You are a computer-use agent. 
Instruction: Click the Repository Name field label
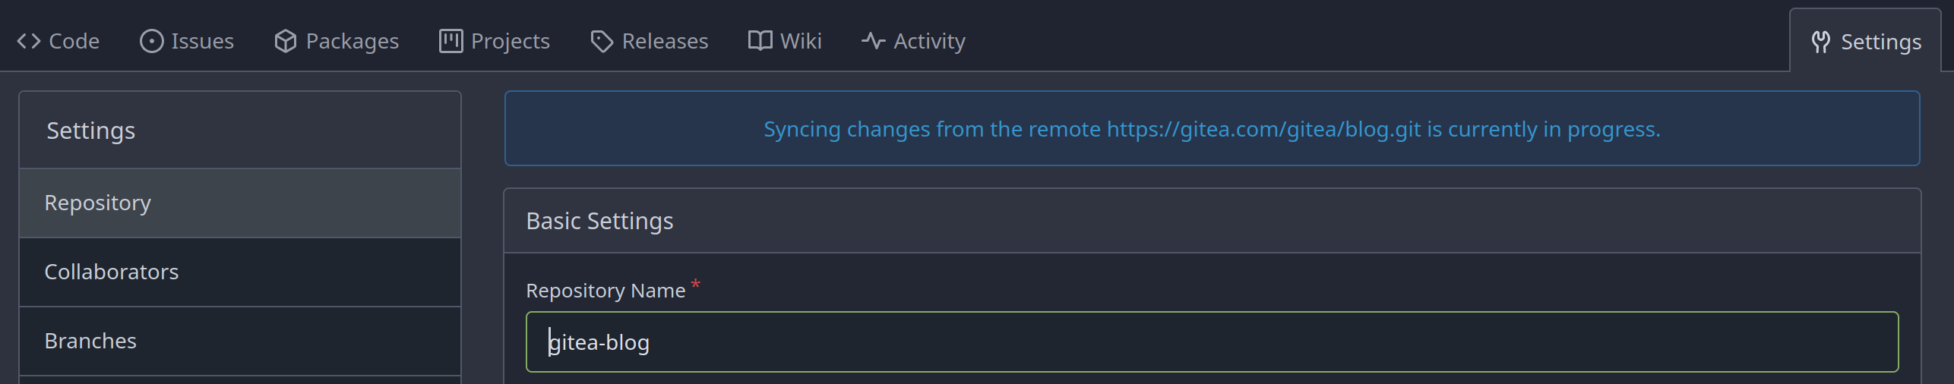pos(605,291)
